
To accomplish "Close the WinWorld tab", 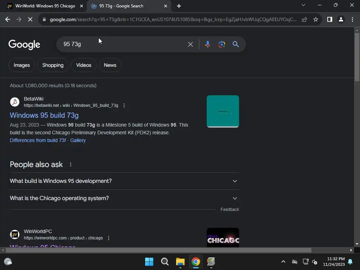I will tap(82, 6).
